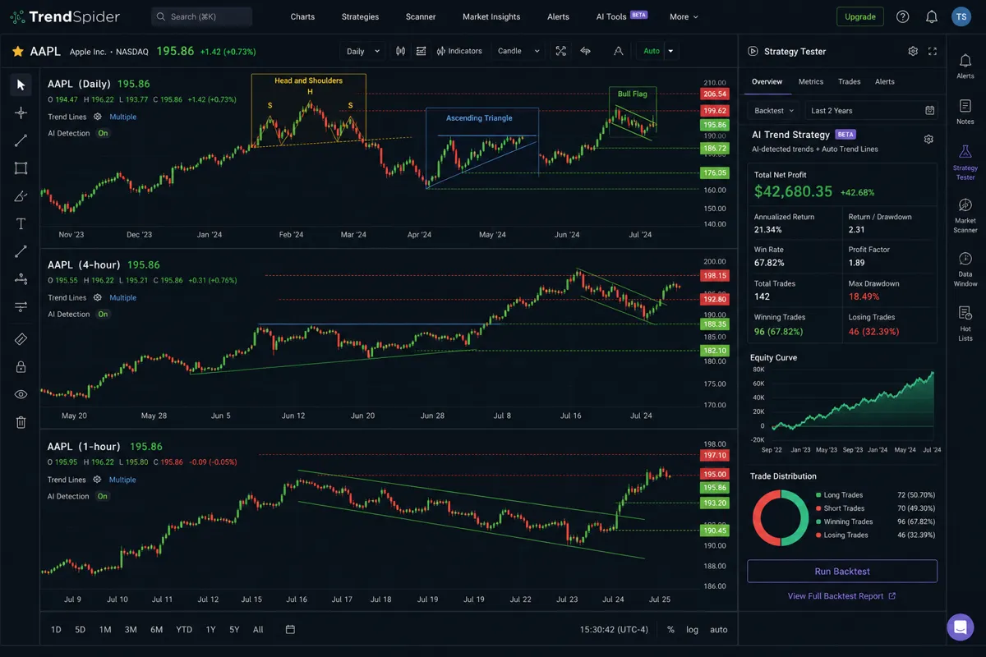This screenshot has width=986, height=657.
Task: Click the Run Backtest button
Action: click(842, 571)
